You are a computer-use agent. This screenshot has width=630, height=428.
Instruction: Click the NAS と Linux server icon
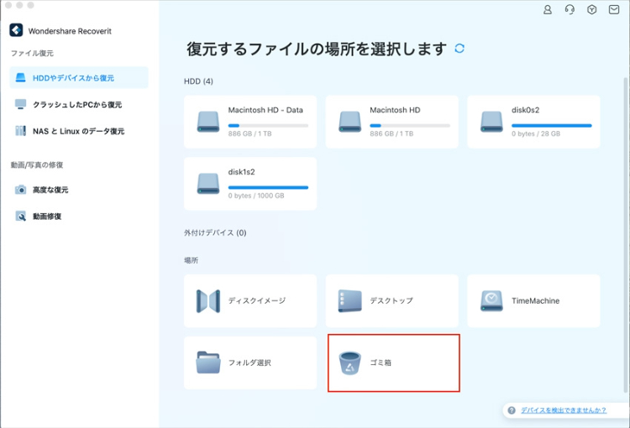[x=20, y=131]
